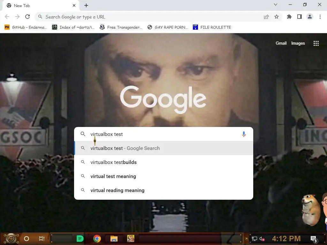Open the Gmail link

[x=281, y=43]
